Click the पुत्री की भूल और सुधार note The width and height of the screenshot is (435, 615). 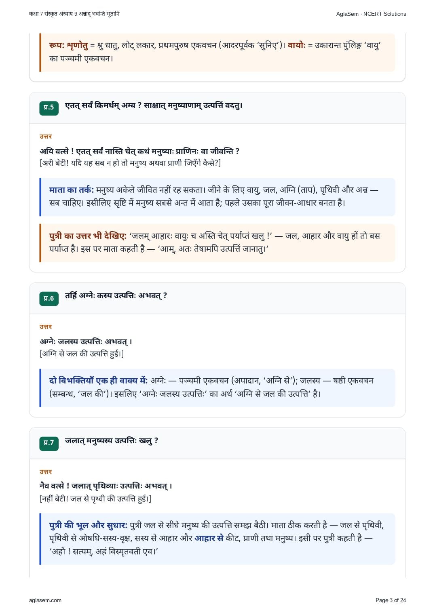pyautogui.click(x=217, y=539)
